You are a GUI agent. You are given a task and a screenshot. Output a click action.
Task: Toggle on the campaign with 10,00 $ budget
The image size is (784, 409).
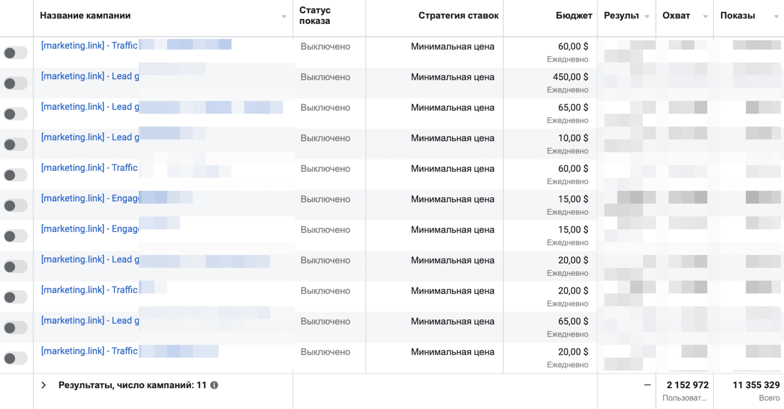15,145
